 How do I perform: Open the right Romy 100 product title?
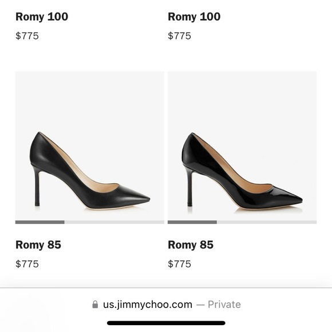tap(194, 17)
